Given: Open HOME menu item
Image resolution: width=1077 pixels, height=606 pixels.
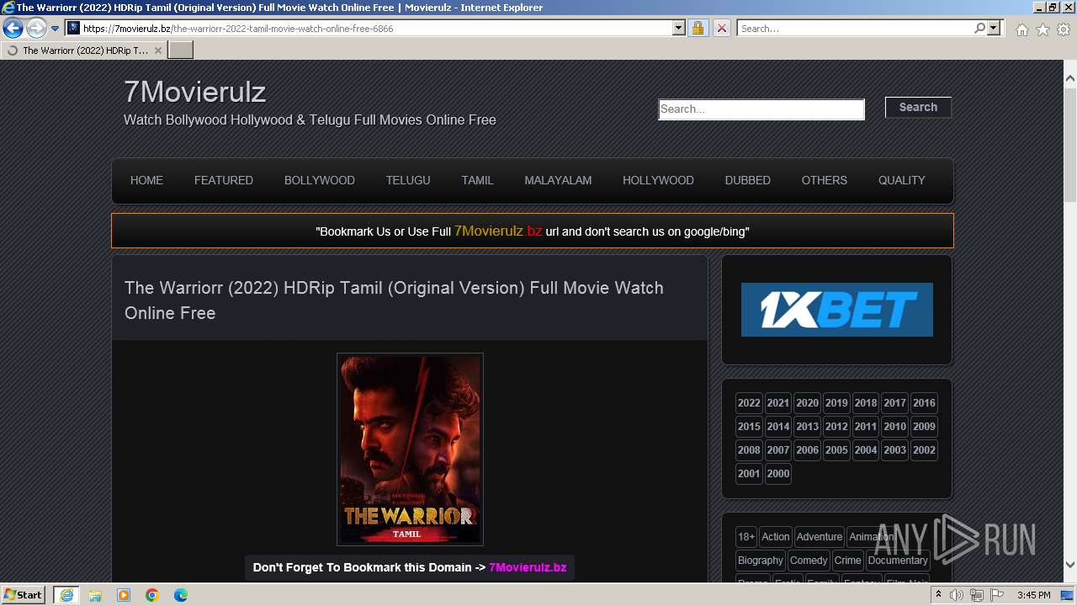Looking at the screenshot, I should click(146, 180).
